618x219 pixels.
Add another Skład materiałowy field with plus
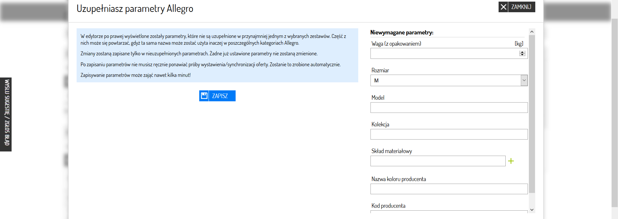[x=511, y=161]
